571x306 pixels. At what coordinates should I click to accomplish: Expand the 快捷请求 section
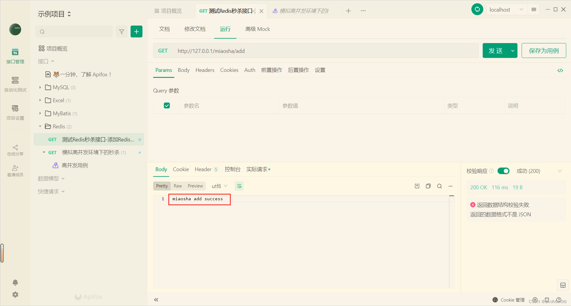click(x=51, y=192)
